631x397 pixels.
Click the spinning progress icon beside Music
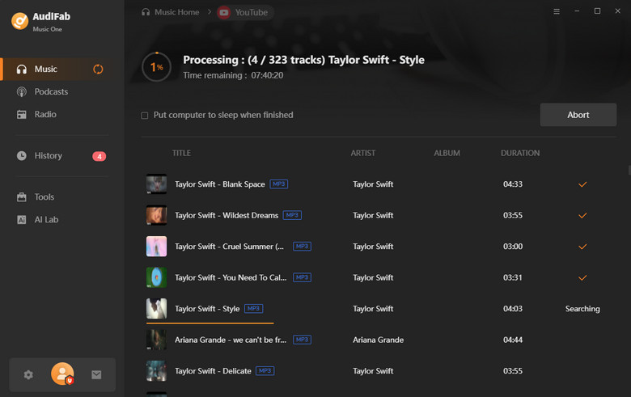[98, 70]
